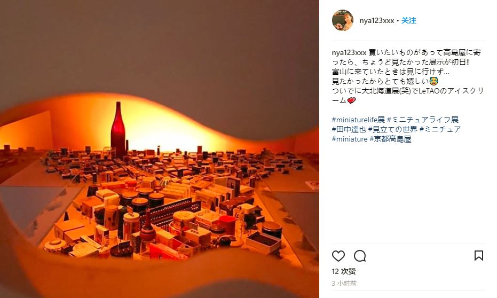Viewport: 497px width, 298px height.
Task: Open hashtag #miniaturelife展
Action: (x=358, y=120)
